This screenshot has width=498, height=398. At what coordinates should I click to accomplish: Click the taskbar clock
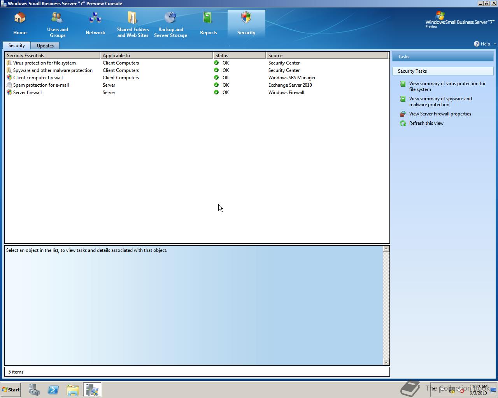(x=478, y=390)
